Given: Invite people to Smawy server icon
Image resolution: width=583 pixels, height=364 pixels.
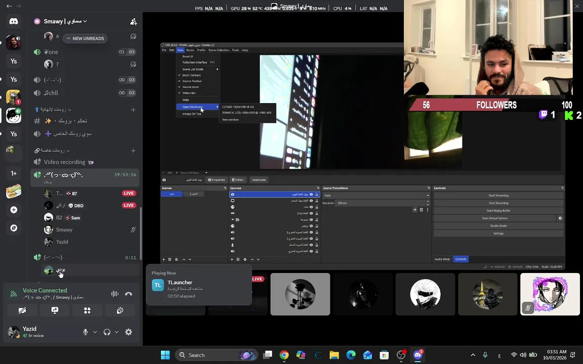Looking at the screenshot, I should point(134,22).
